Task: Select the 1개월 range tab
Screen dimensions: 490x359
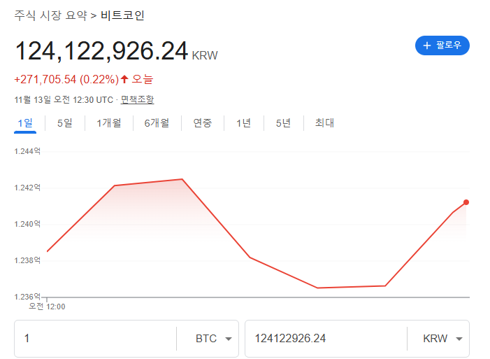Action: pyautogui.click(x=108, y=123)
